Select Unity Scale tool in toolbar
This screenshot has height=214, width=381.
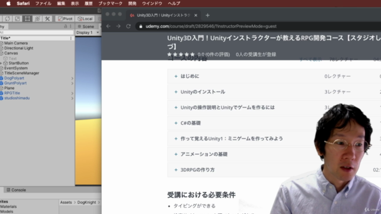[17, 18]
